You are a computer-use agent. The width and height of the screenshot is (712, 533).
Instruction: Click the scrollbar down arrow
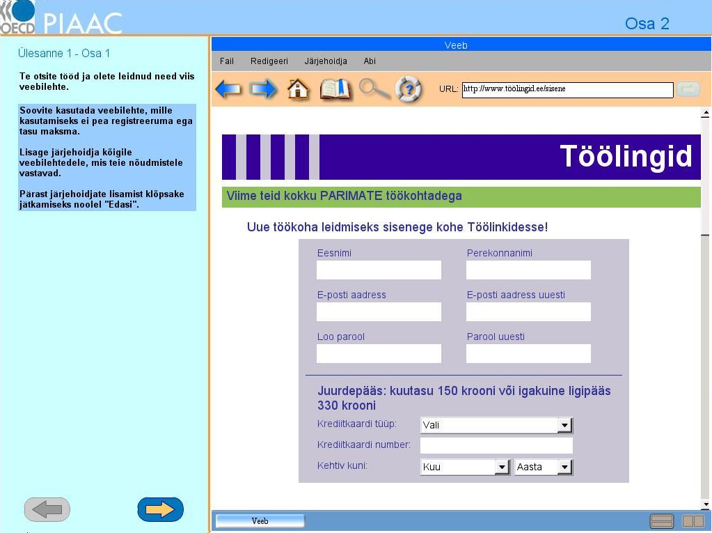(x=705, y=504)
